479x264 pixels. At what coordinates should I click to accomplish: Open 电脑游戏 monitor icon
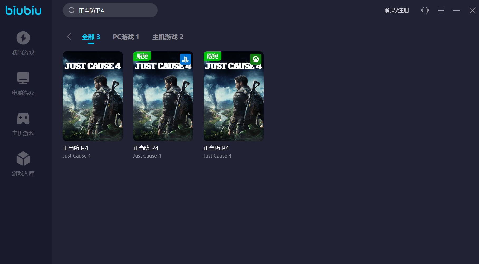23,78
